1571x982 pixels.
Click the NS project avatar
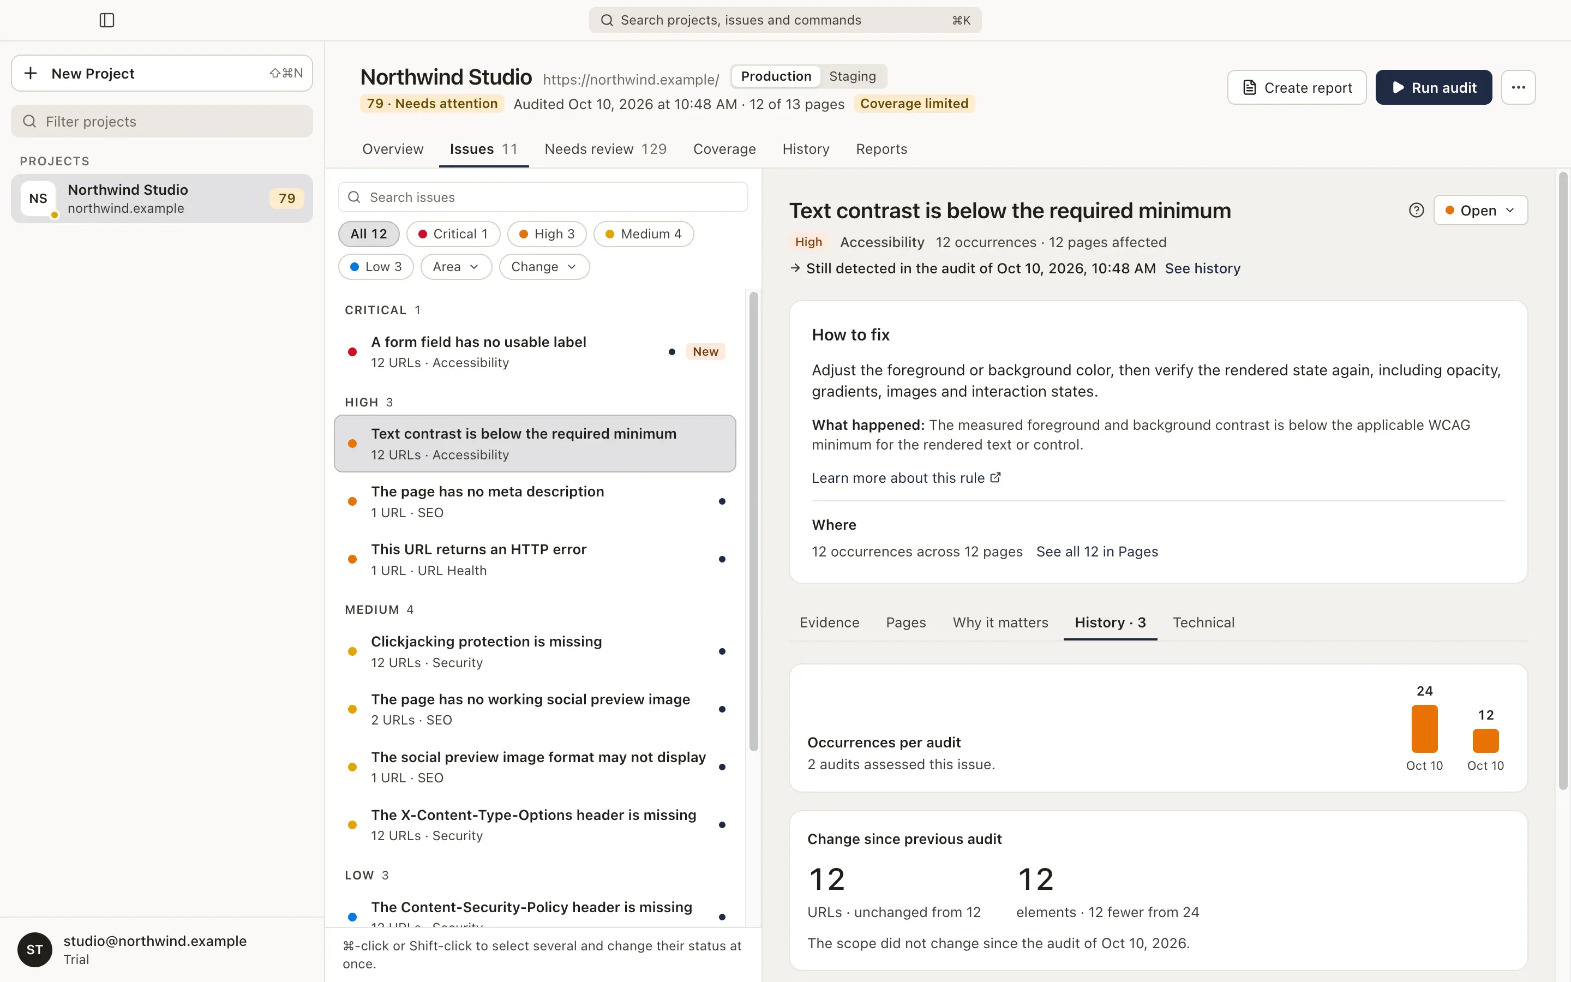point(38,199)
